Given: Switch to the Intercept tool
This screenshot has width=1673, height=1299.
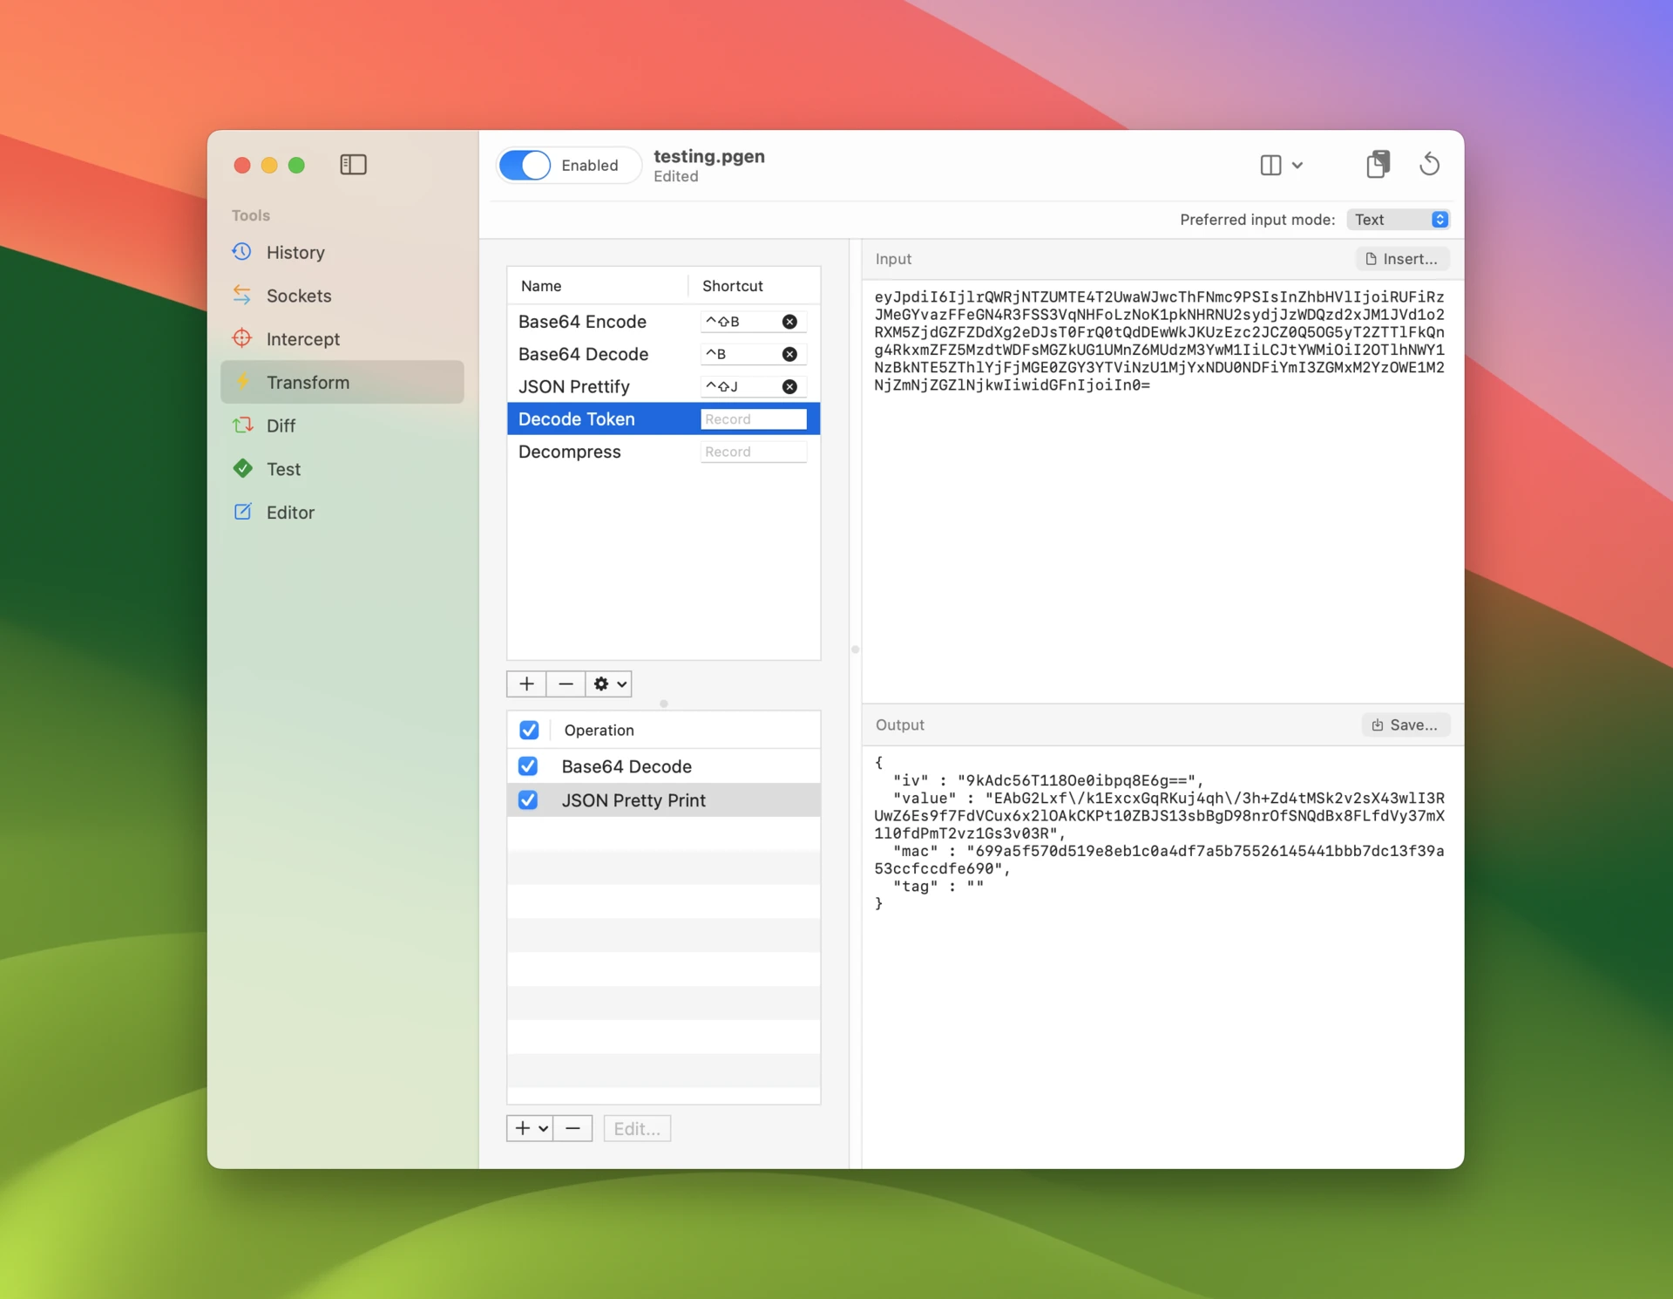Looking at the screenshot, I should click(302, 339).
